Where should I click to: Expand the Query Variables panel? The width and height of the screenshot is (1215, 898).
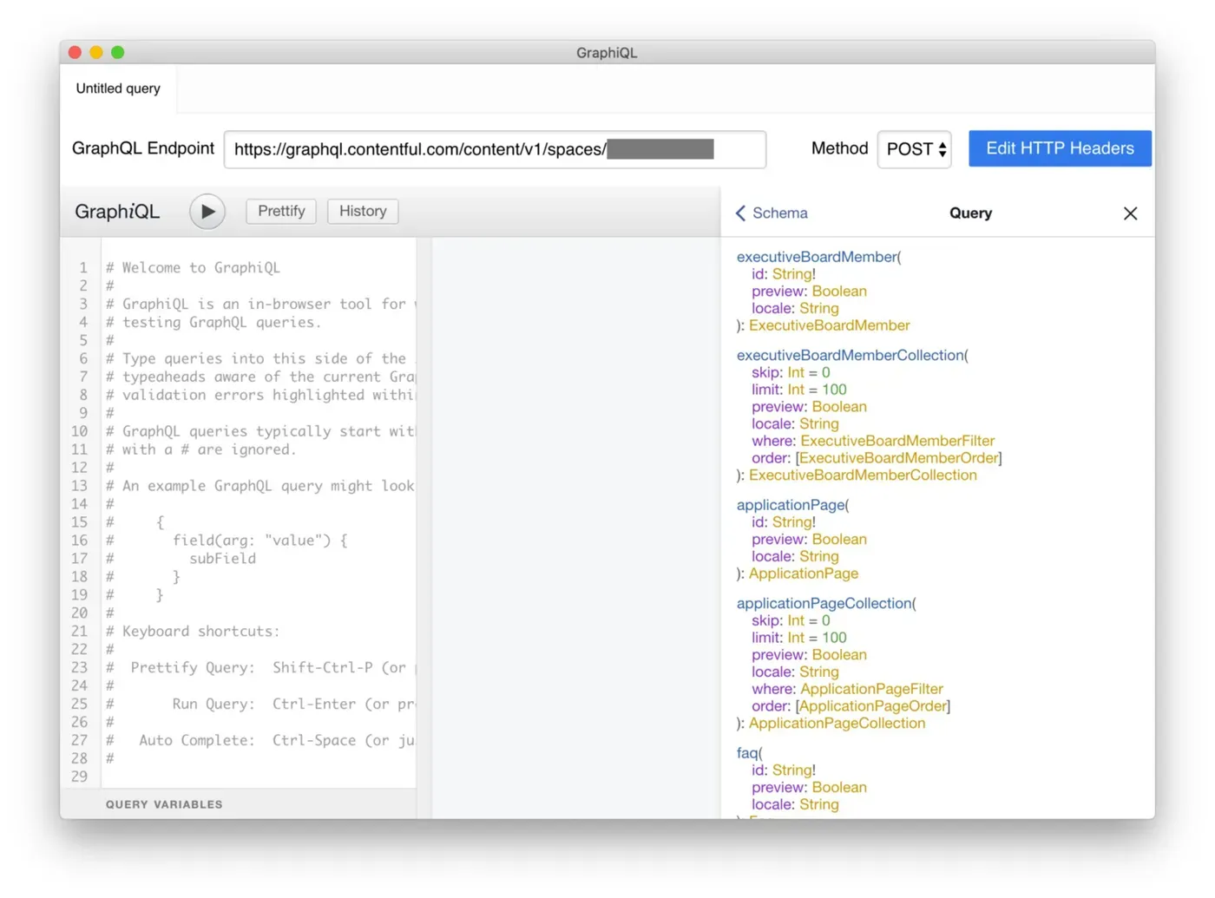(164, 804)
